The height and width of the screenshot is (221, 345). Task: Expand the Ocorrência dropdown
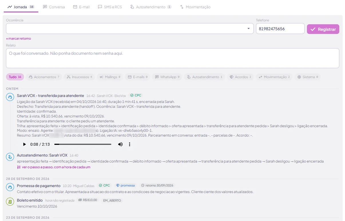(130, 29)
